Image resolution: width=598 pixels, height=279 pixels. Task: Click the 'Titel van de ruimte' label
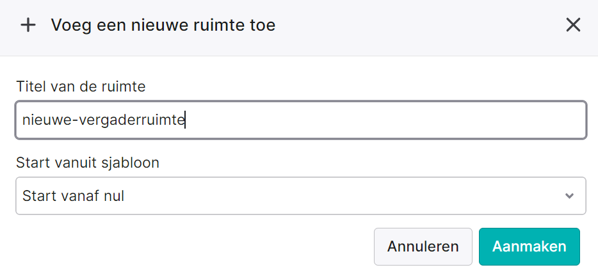point(81,86)
